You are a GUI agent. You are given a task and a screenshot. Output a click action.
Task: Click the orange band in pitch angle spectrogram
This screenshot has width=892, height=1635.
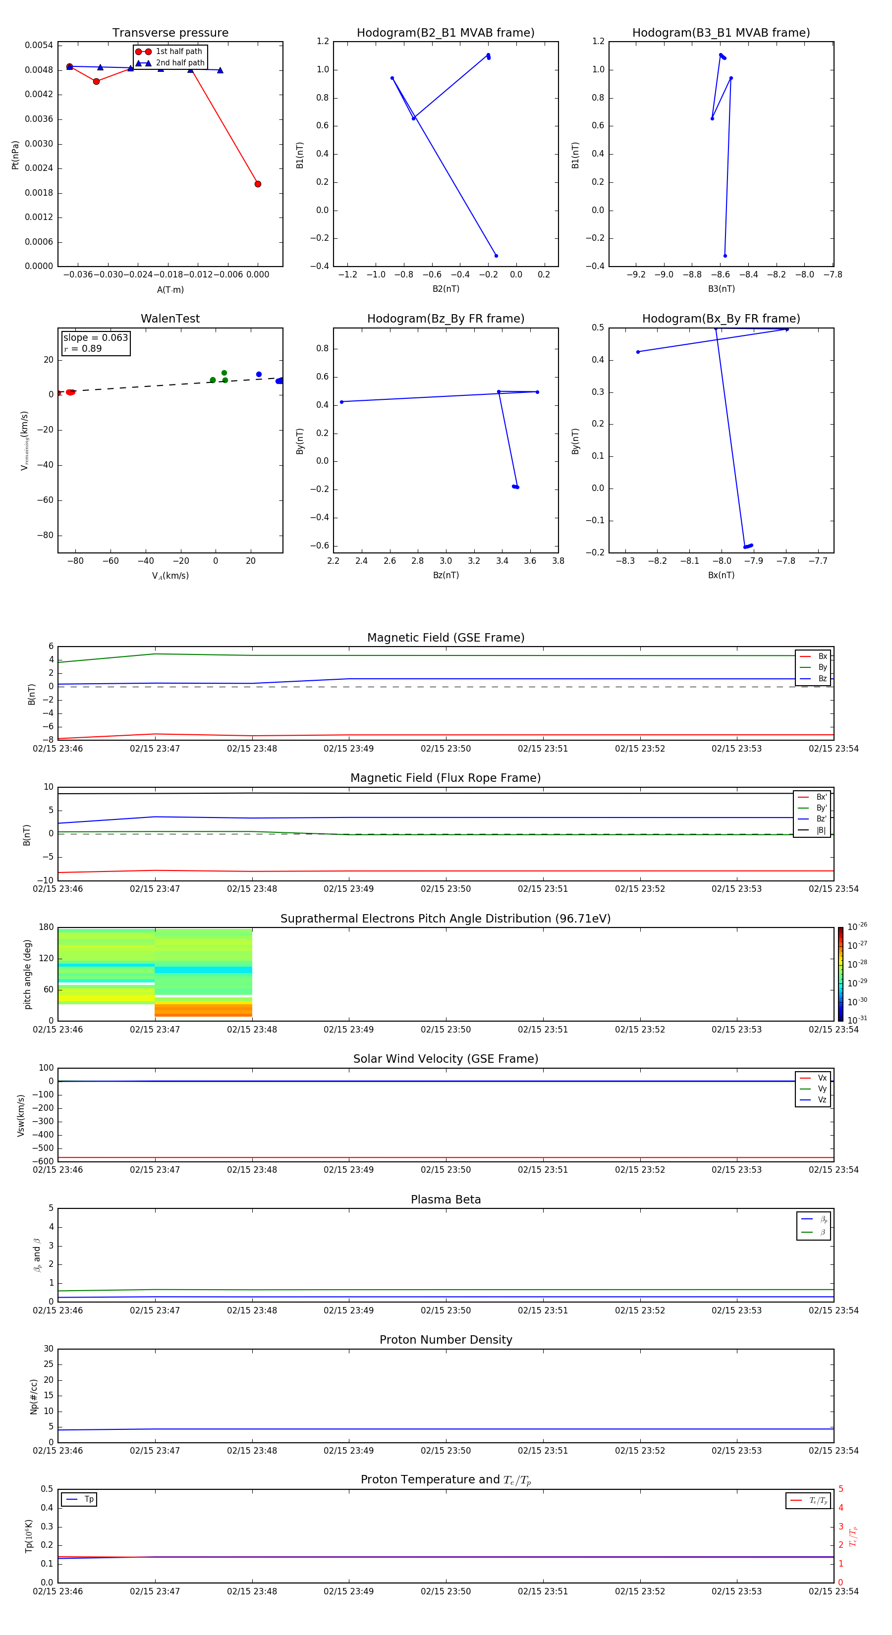203,1009
